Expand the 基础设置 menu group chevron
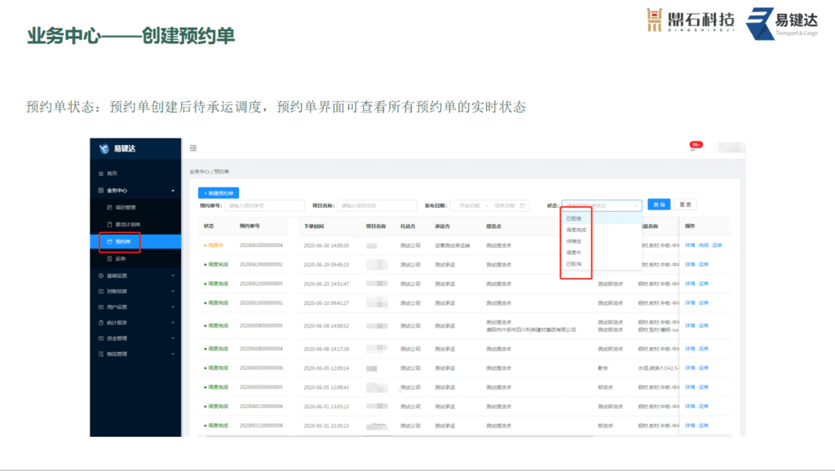 173,275
